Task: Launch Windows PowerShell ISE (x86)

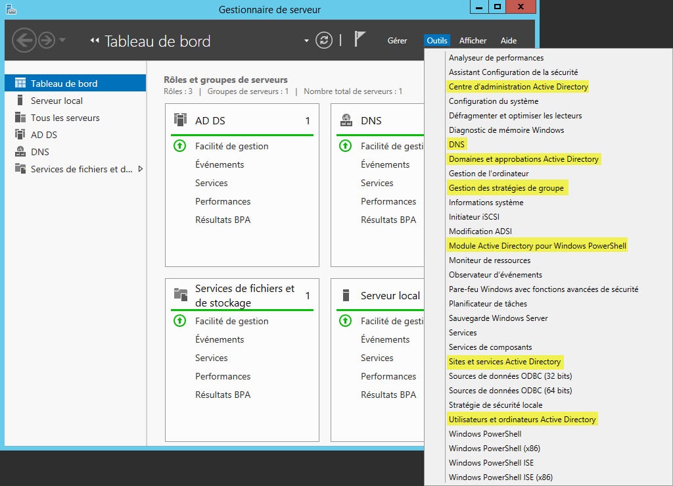Action: click(501, 477)
